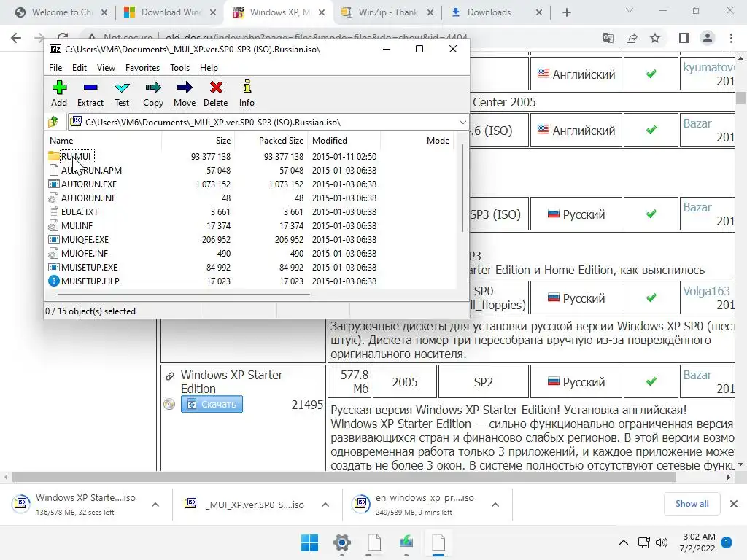
Task: Open the Favorites menu
Action: pyautogui.click(x=142, y=68)
